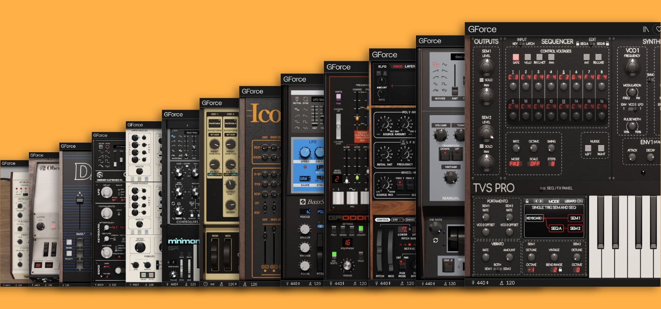The height and width of the screenshot is (309, 661).
Task: Click the bend range lock icon
Action: pyautogui.click(x=560, y=269)
